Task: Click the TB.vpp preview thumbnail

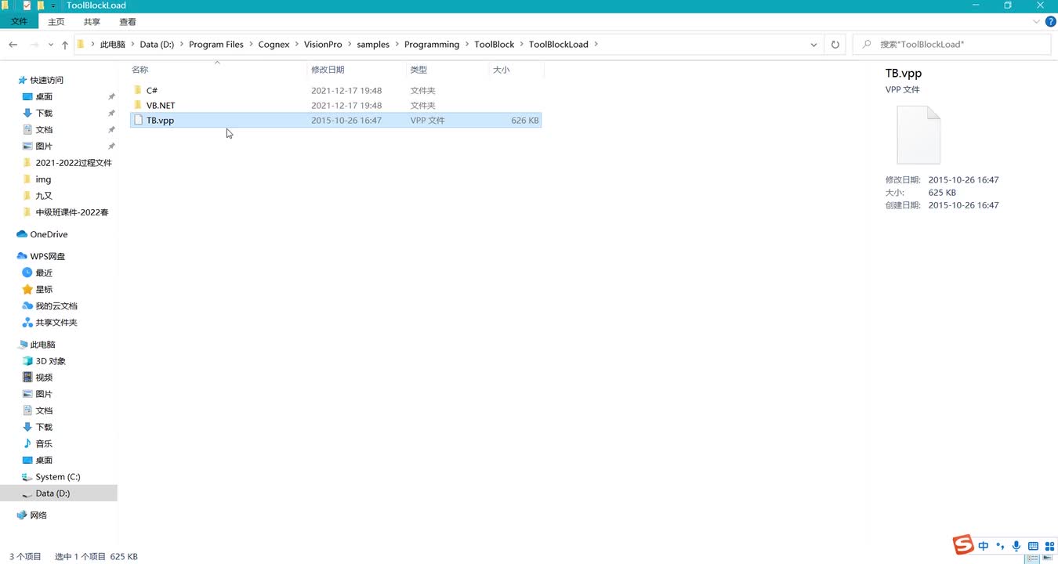Action: click(x=919, y=135)
